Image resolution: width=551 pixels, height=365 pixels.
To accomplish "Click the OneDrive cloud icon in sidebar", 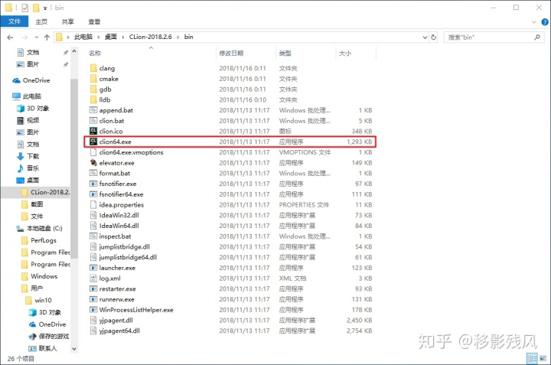I will [x=17, y=80].
